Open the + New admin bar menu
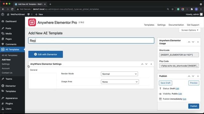 pyautogui.click(x=39, y=14)
